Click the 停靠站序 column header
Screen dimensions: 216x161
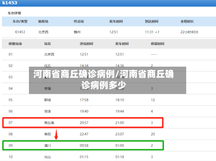pos(15,44)
